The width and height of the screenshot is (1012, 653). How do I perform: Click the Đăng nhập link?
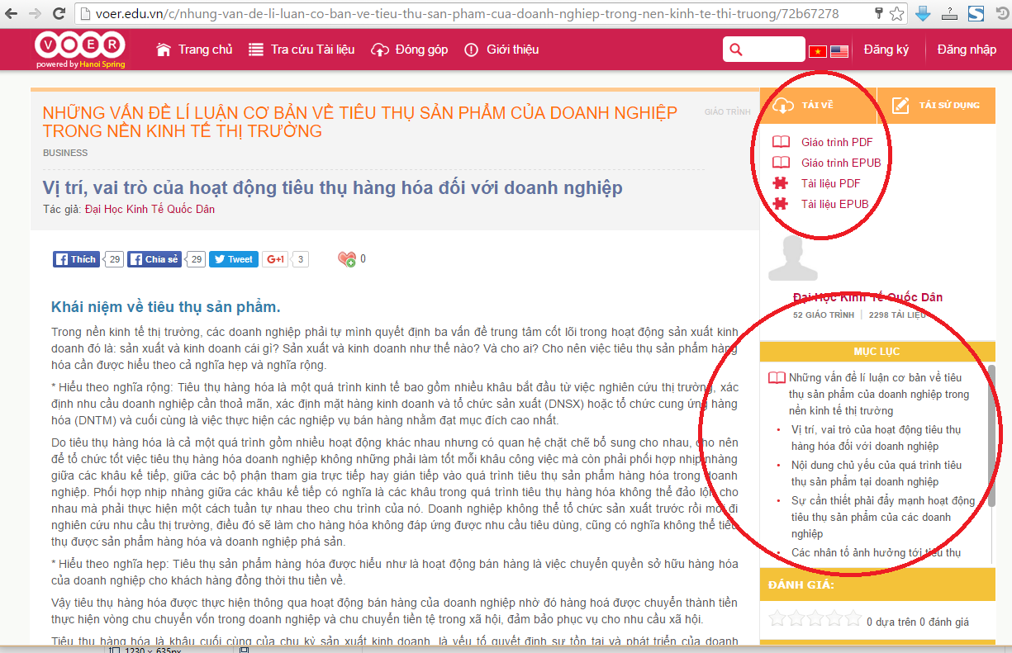967,50
